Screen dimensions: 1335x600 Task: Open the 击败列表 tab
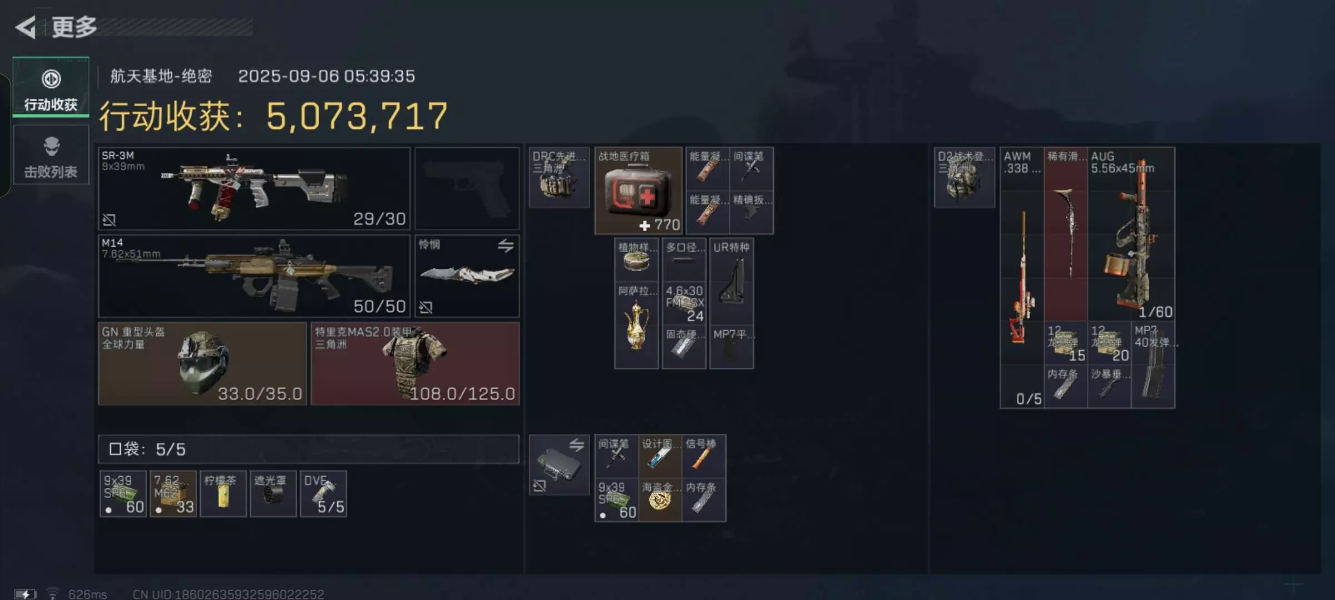pos(51,155)
